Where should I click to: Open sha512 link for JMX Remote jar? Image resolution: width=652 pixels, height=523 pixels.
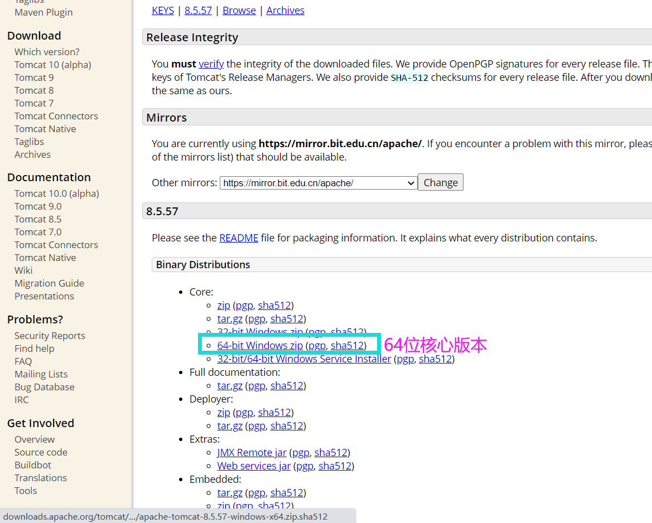tap(331, 452)
